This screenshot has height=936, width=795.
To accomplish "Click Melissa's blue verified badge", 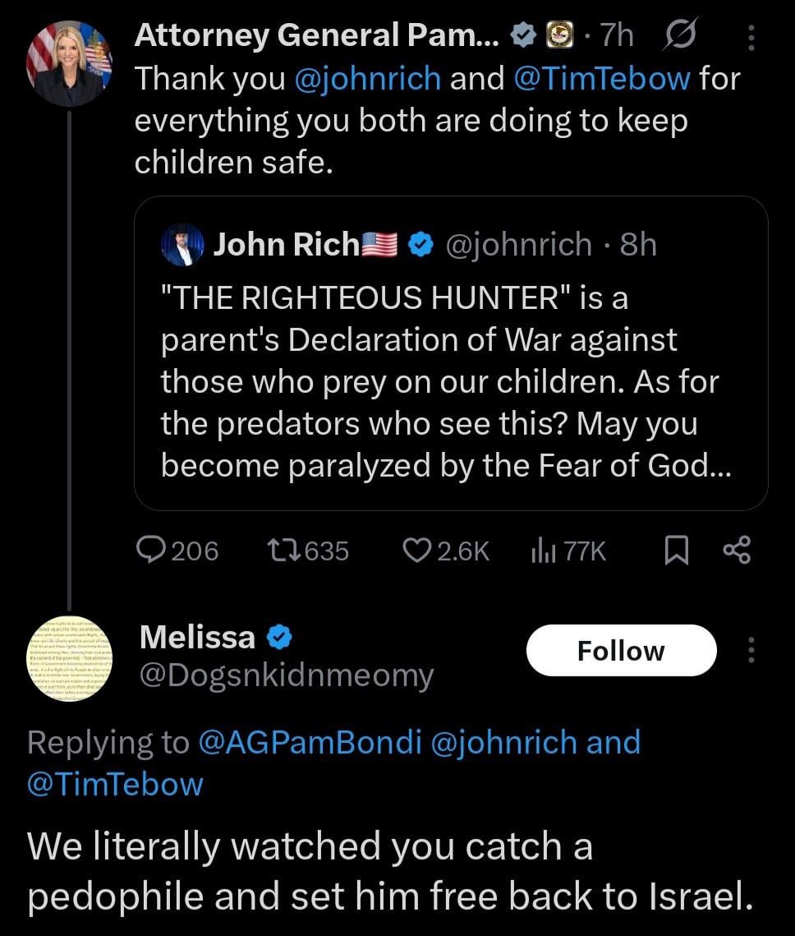I will 279,637.
